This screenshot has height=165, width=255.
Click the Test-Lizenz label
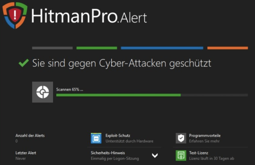[199, 153]
